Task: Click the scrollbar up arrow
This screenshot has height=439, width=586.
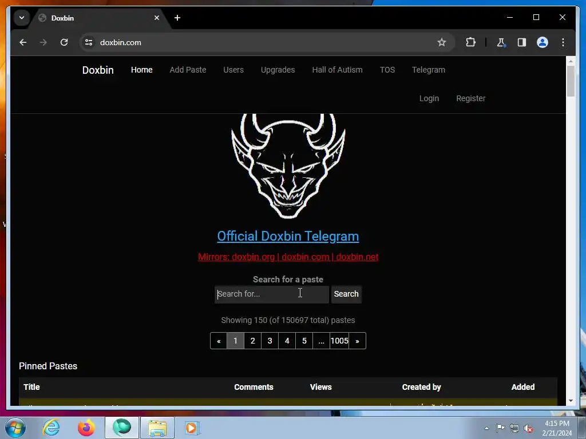Action: pos(571,61)
